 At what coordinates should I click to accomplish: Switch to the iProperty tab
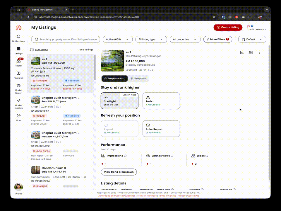[138, 79]
